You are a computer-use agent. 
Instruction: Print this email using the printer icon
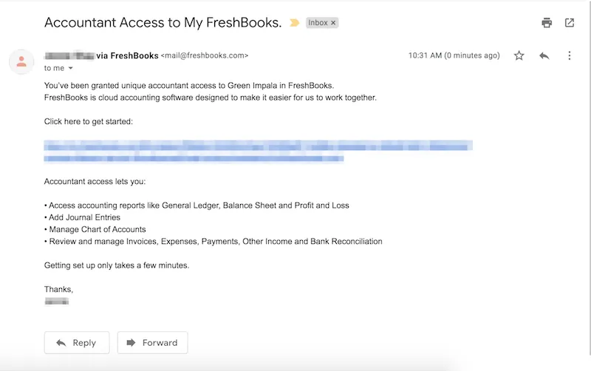pyautogui.click(x=547, y=23)
